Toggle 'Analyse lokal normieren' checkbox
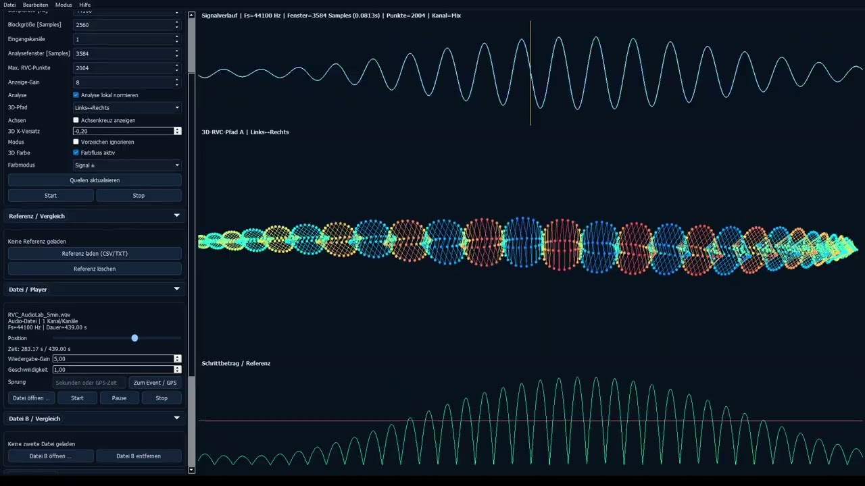This screenshot has width=865, height=486. (76, 95)
